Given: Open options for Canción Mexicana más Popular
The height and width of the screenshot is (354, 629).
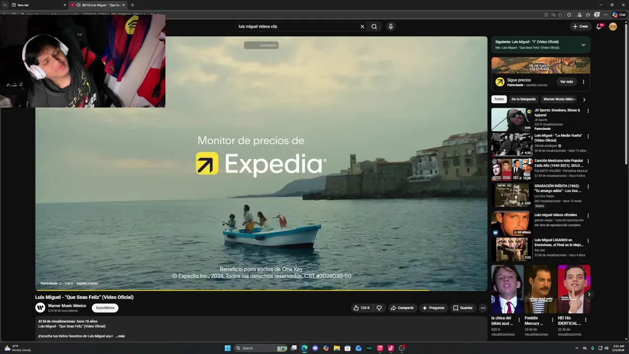Looking at the screenshot, I should coord(588,161).
